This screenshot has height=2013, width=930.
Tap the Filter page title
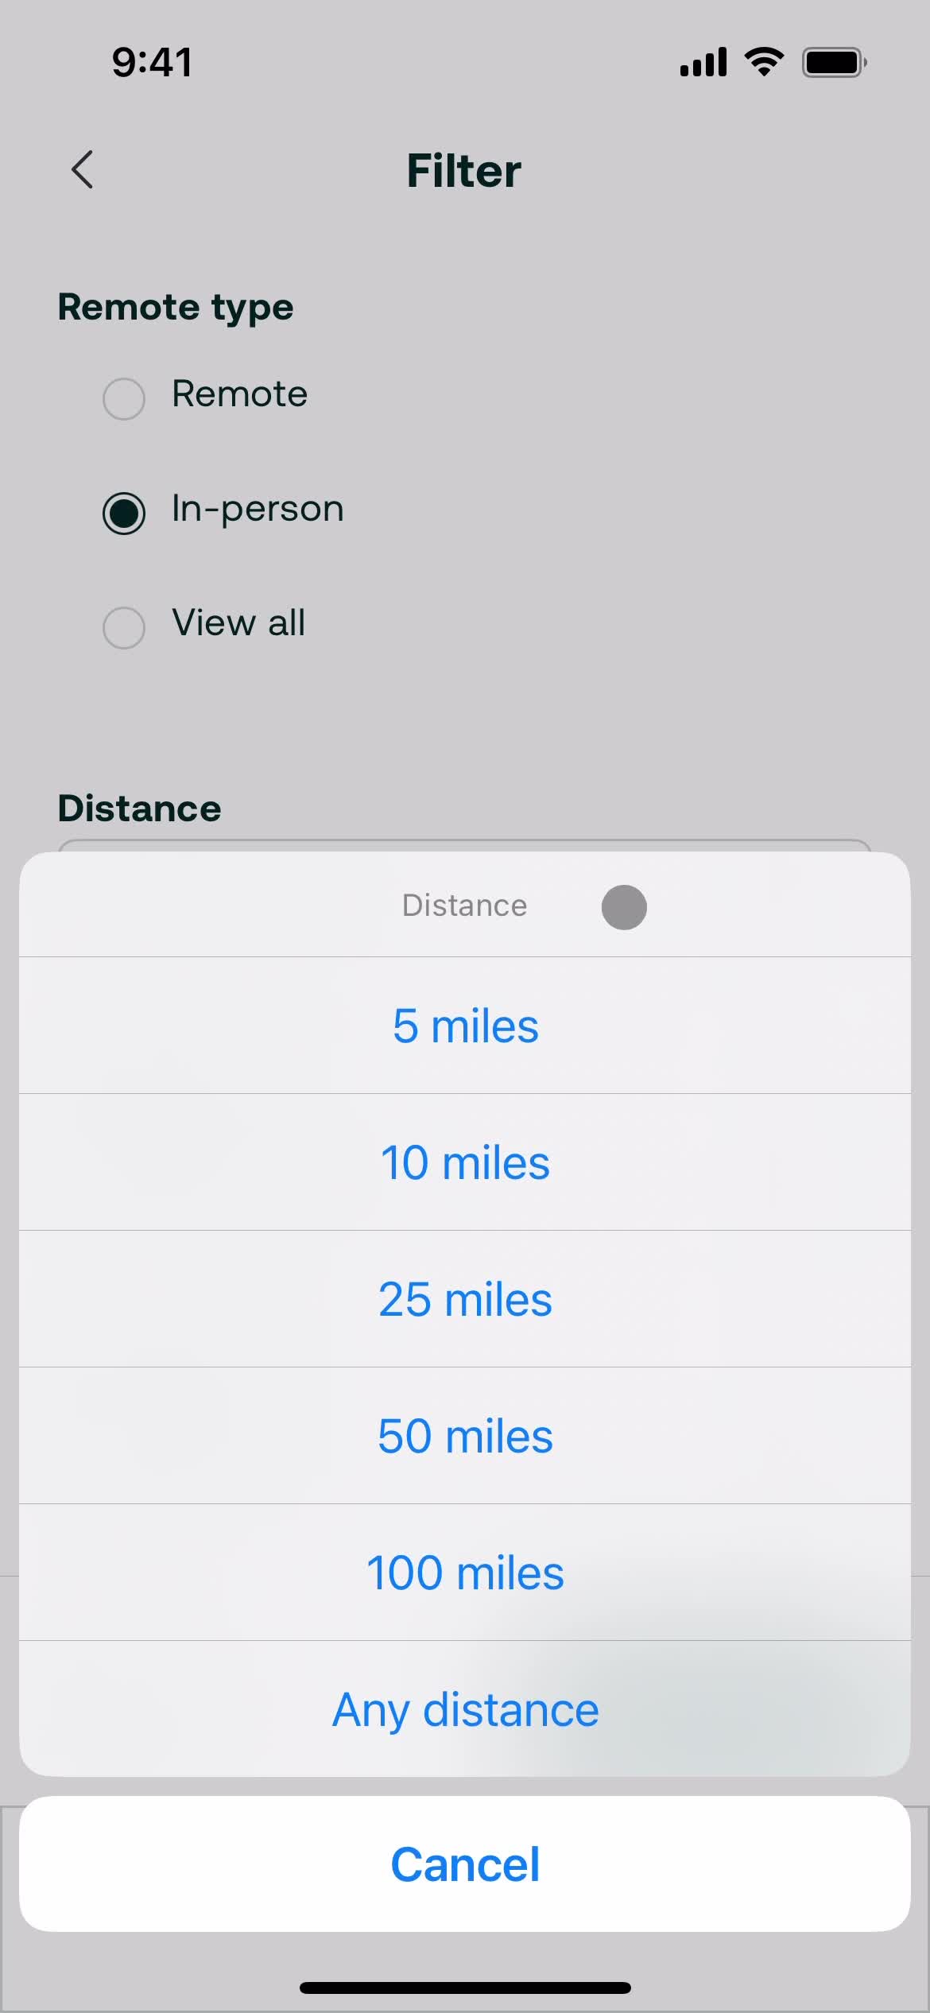pyautogui.click(x=464, y=170)
